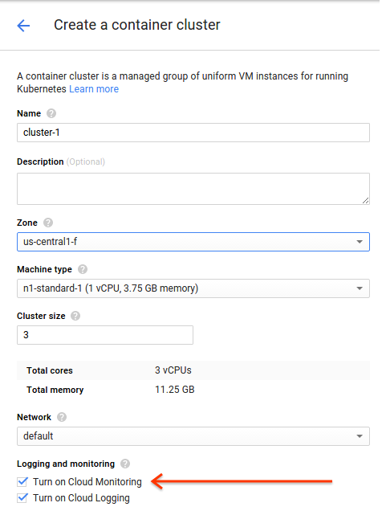Show help for Machine type

coord(83,269)
